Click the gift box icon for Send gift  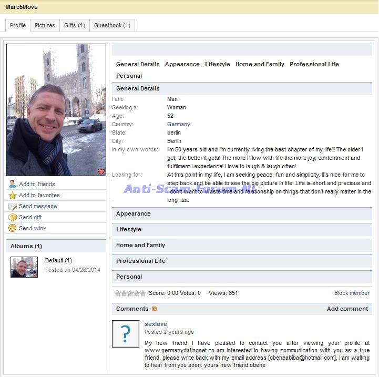(x=13, y=217)
